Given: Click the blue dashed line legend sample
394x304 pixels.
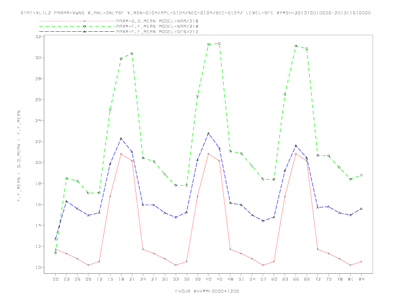Looking at the screenshot, I should [77, 32].
